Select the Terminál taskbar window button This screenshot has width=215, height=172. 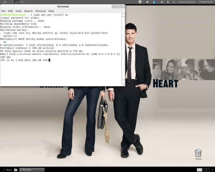(x=32, y=170)
